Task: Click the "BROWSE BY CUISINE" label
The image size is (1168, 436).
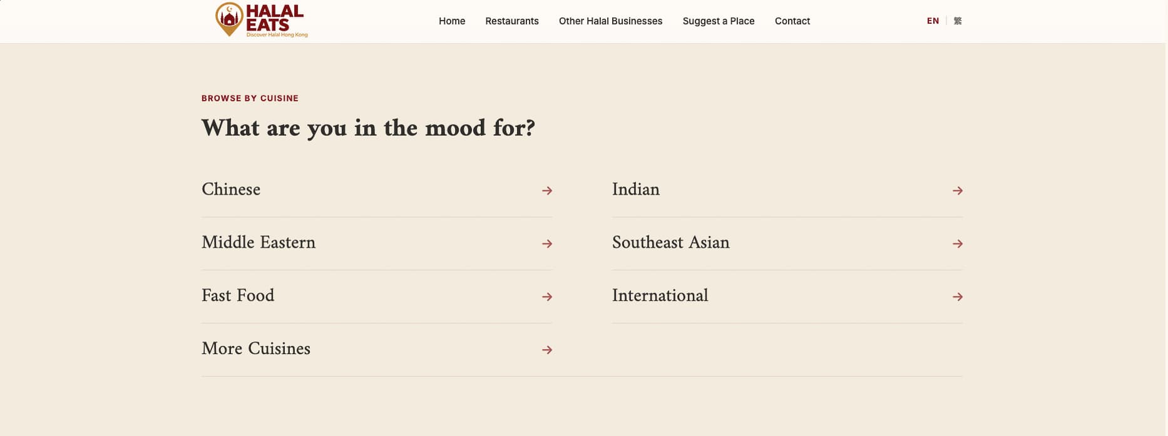Action: 250,98
